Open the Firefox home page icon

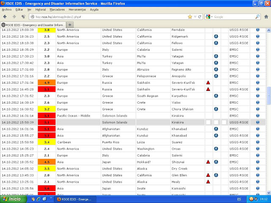(266, 17)
